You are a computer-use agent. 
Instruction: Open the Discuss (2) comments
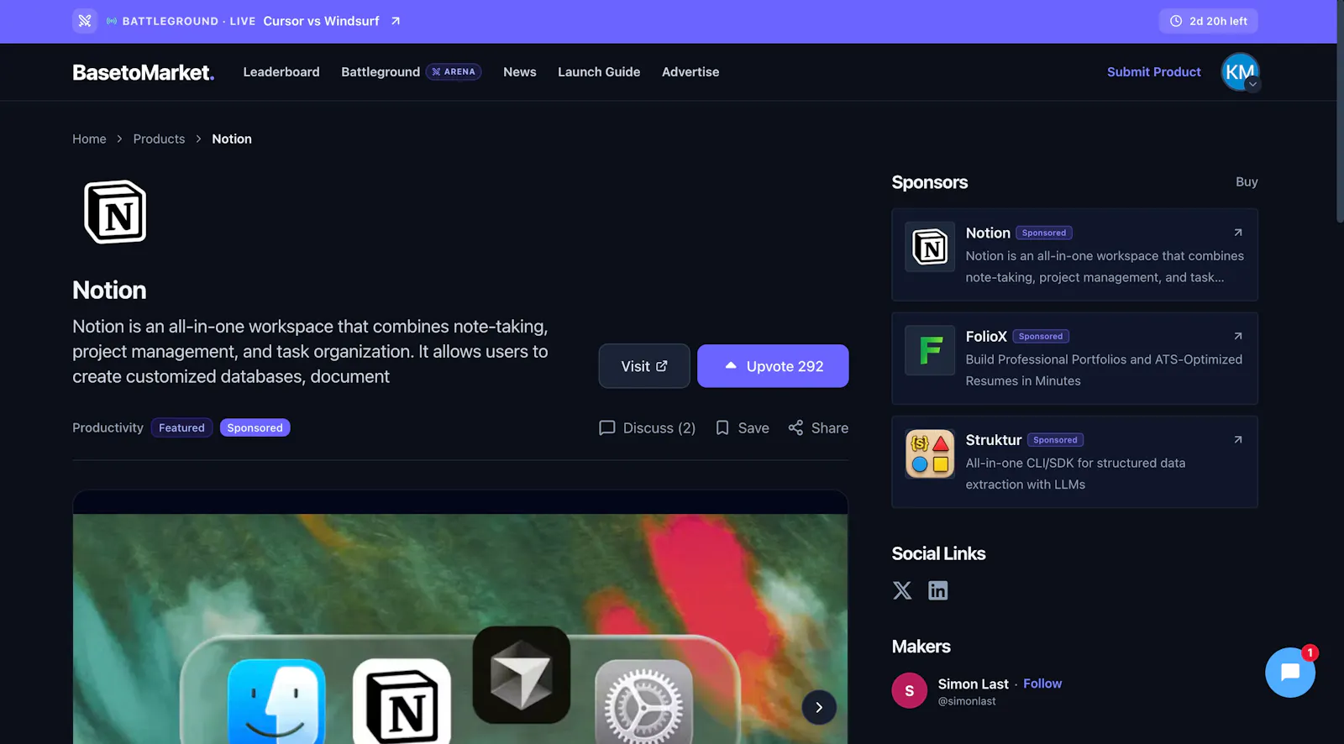(647, 427)
